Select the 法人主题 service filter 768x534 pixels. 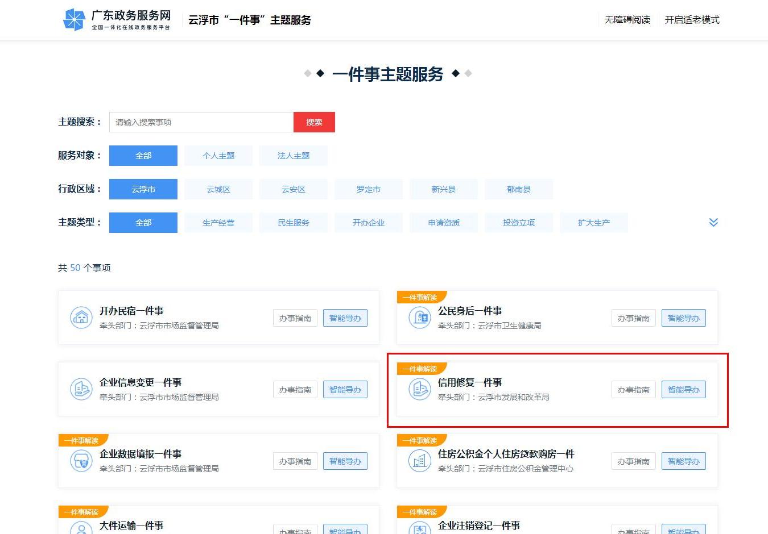click(x=294, y=155)
